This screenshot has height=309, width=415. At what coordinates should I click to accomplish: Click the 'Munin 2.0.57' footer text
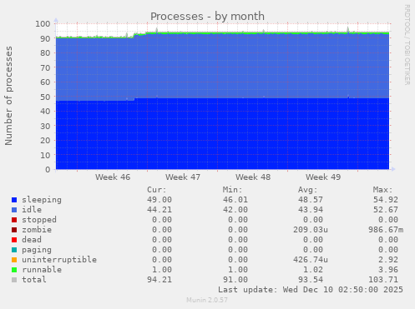coord(207,300)
